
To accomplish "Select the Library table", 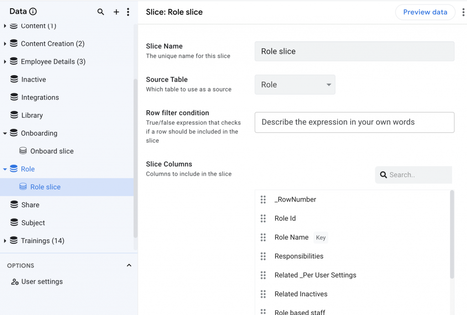I will coord(32,115).
